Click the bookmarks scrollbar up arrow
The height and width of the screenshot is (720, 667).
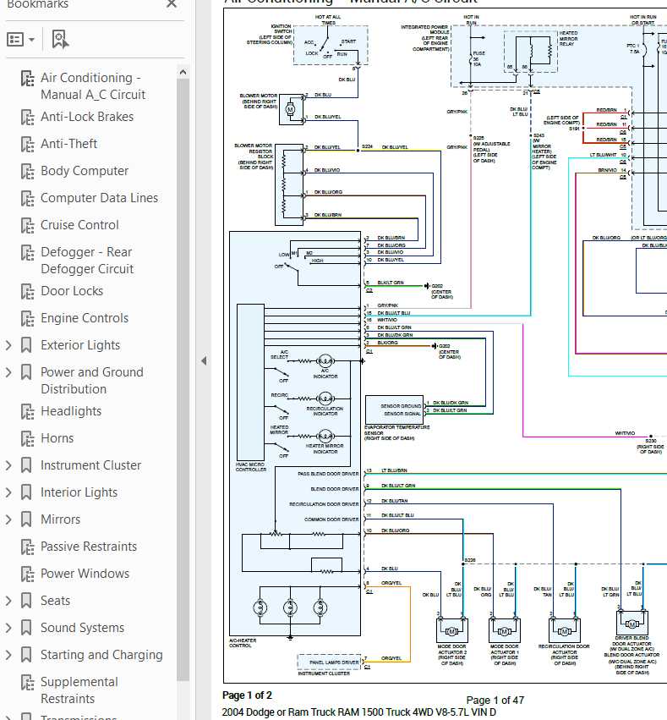coord(183,72)
